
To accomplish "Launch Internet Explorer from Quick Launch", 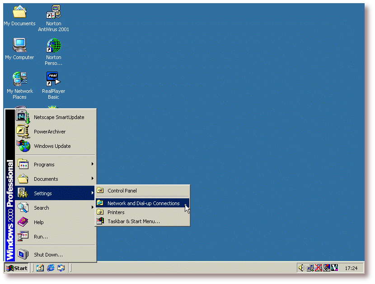I will click(x=51, y=268).
